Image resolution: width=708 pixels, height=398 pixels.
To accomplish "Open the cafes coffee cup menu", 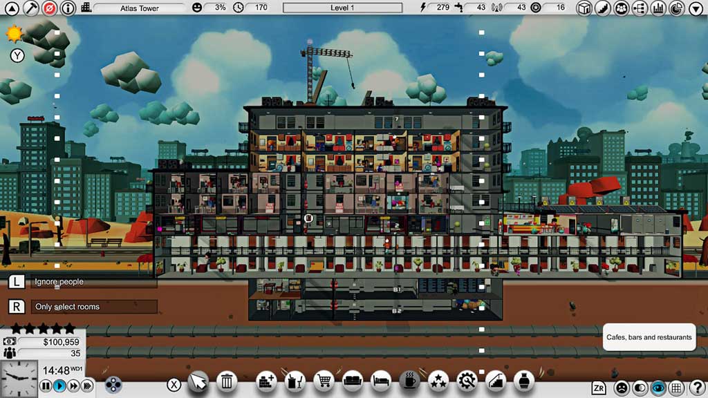I will tap(409, 381).
